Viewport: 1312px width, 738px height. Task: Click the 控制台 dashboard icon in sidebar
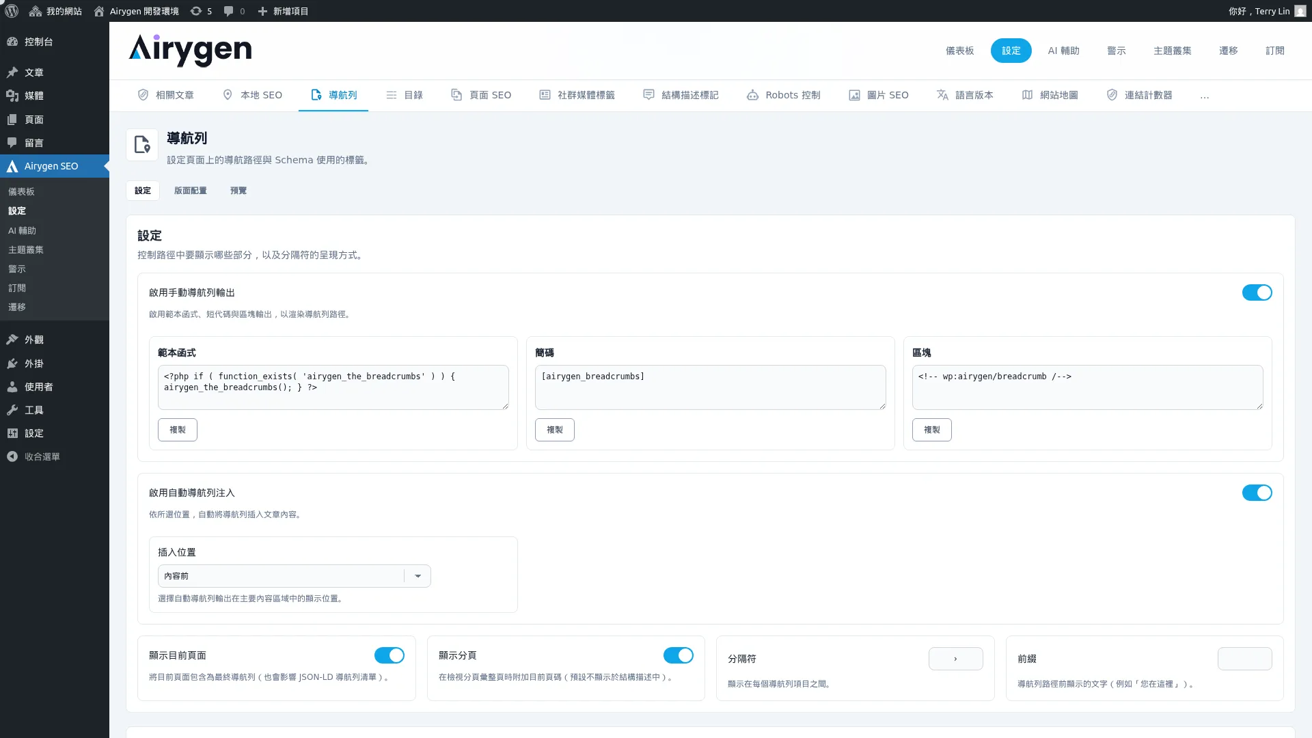click(12, 42)
